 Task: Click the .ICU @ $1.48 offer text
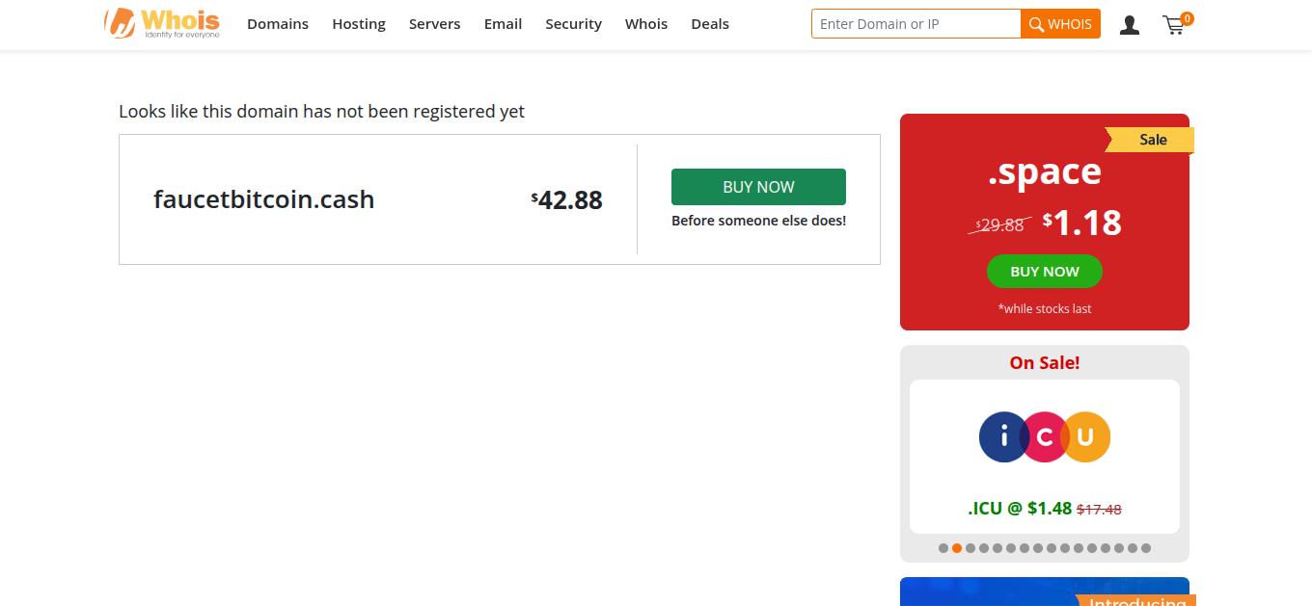[1020, 509]
